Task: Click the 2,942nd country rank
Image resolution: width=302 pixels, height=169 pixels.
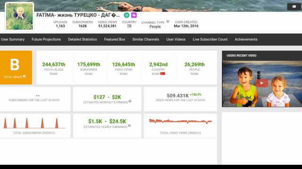Action: tap(159, 64)
